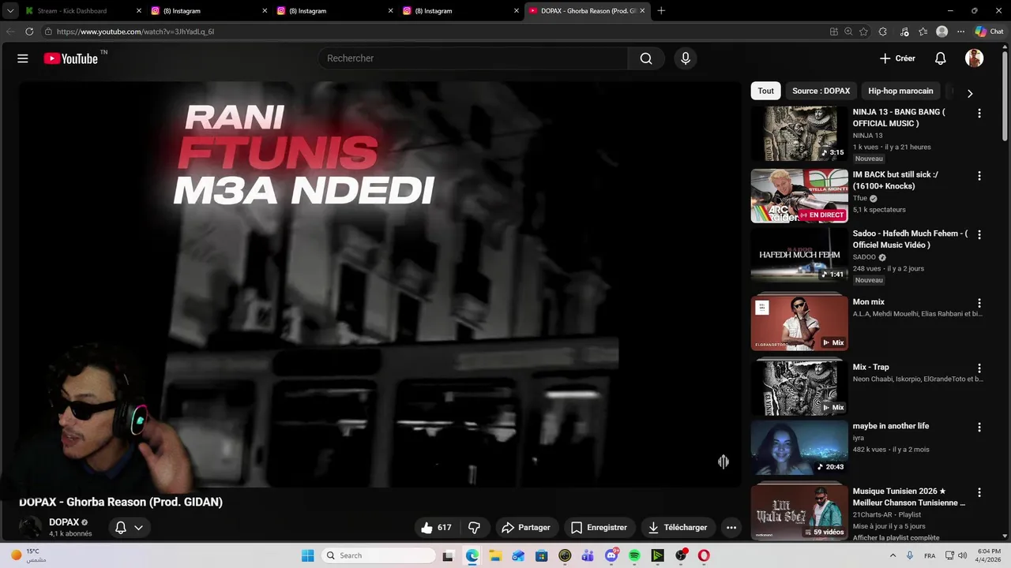Open the tab search dropdown

coord(9,11)
